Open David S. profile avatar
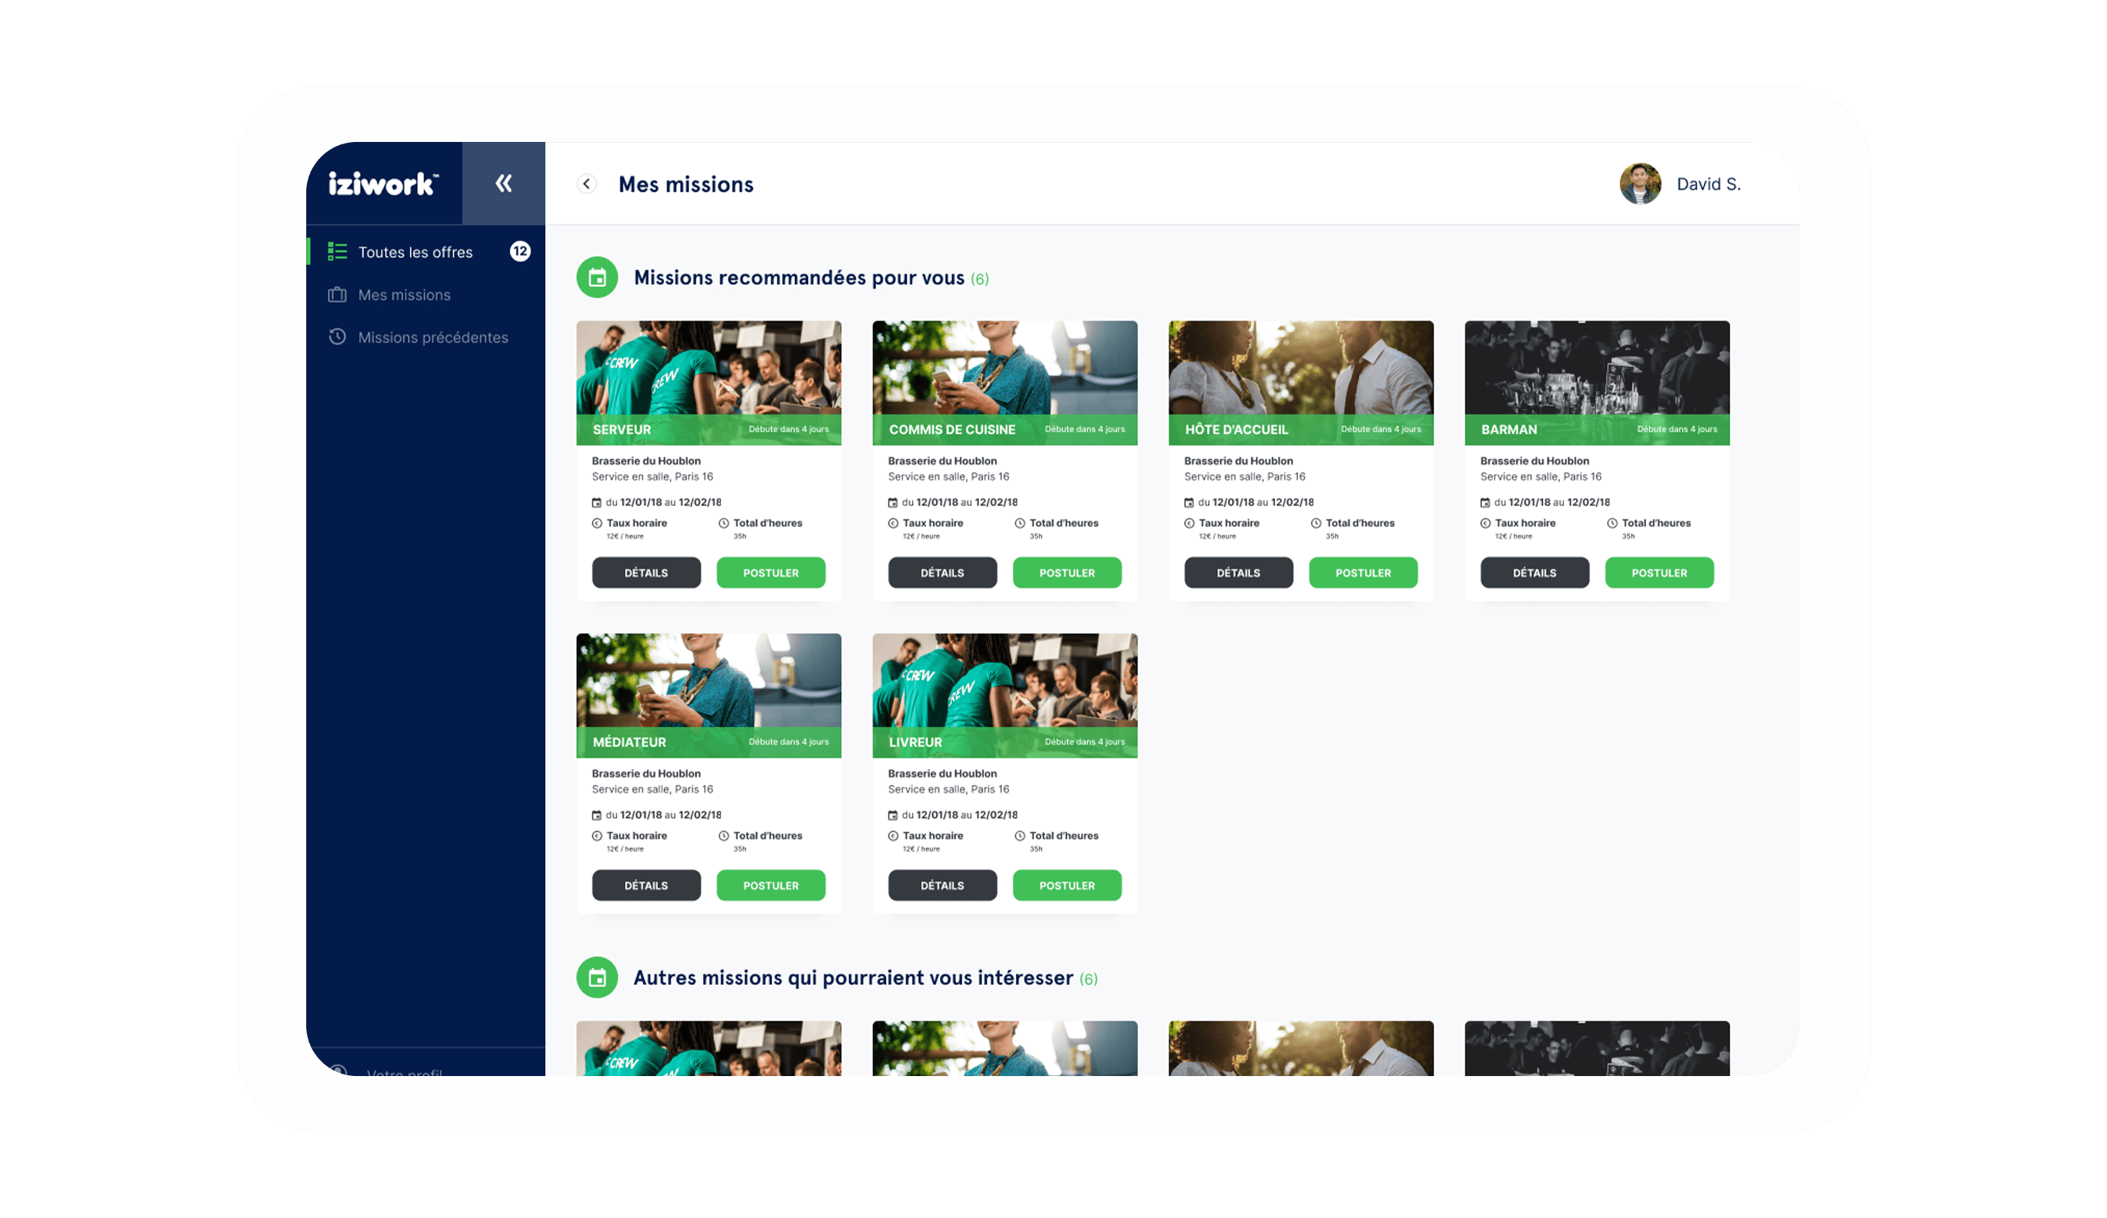This screenshot has width=2107, height=1218. point(1640,184)
